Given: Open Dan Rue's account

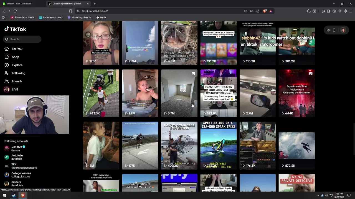Looking at the screenshot, I should (x=18, y=148).
